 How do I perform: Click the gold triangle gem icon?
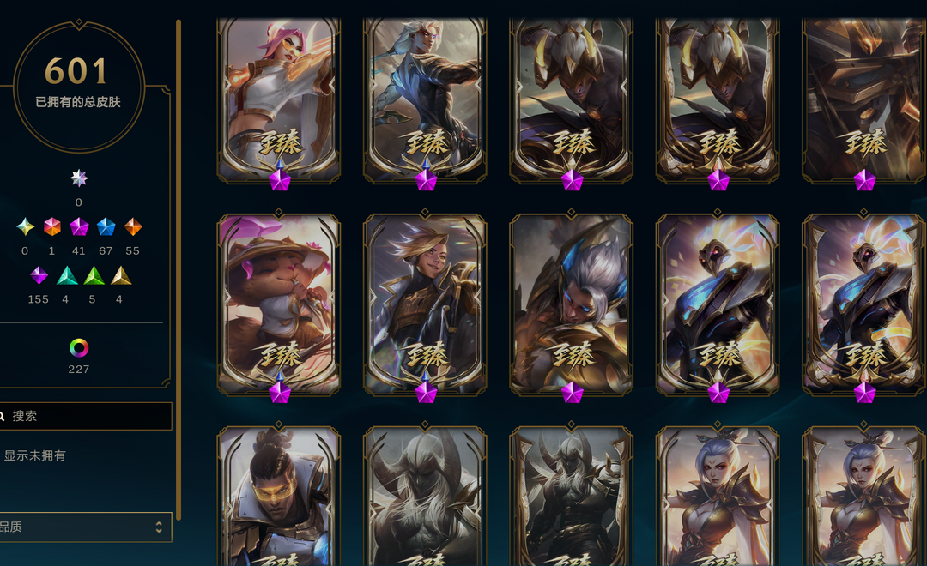pyautogui.click(x=121, y=275)
